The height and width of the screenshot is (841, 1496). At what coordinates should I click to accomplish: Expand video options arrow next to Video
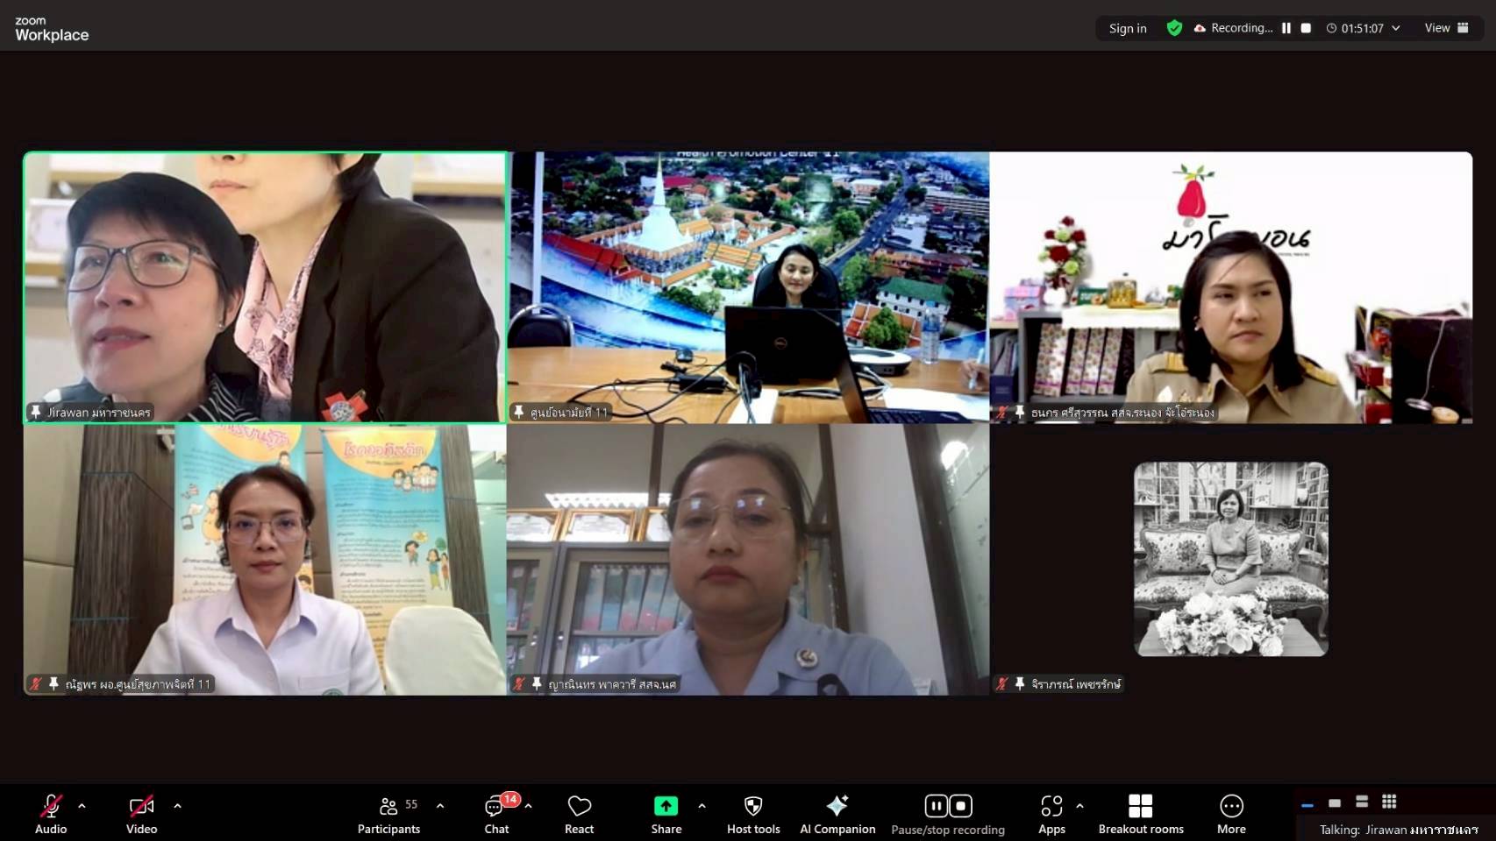[x=177, y=806]
